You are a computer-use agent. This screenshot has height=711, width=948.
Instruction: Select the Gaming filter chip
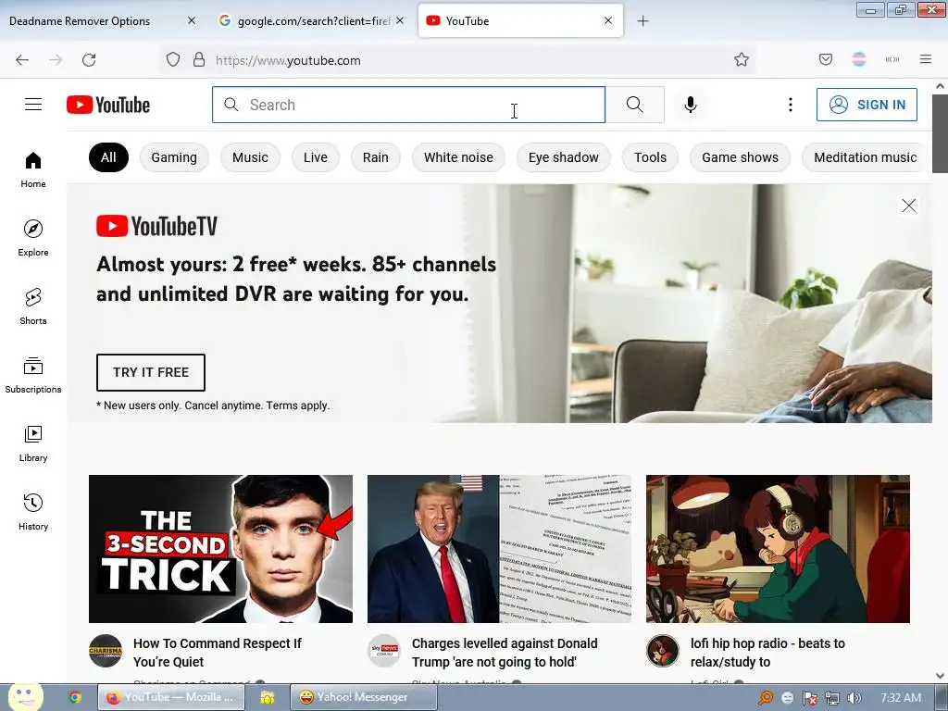click(174, 157)
